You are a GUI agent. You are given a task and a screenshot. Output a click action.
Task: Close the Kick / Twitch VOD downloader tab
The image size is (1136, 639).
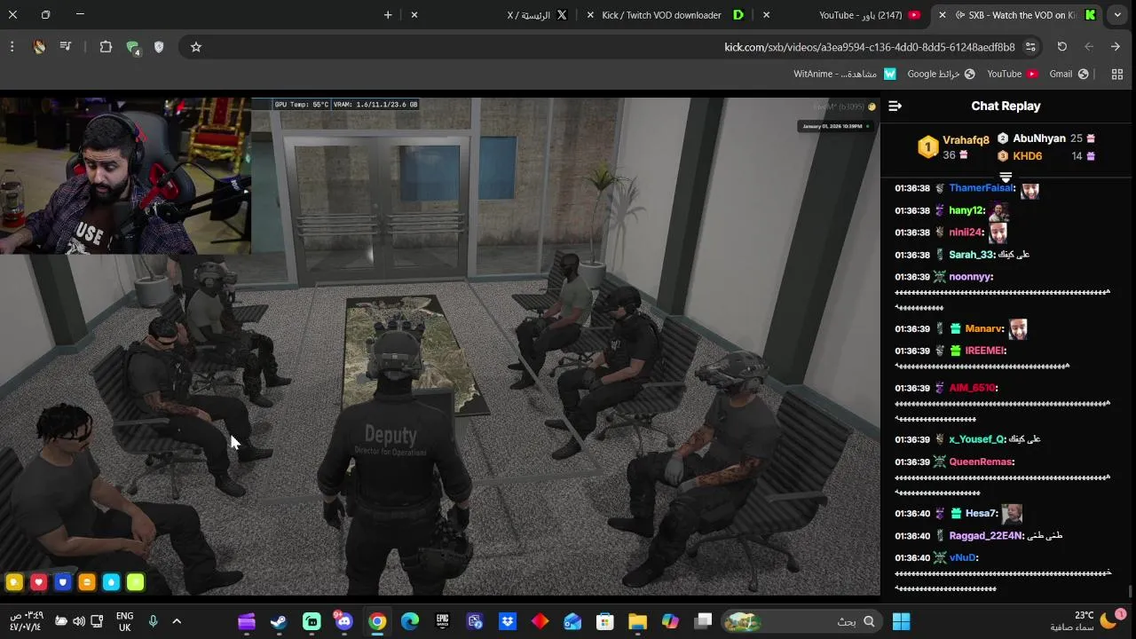pyautogui.click(x=590, y=15)
